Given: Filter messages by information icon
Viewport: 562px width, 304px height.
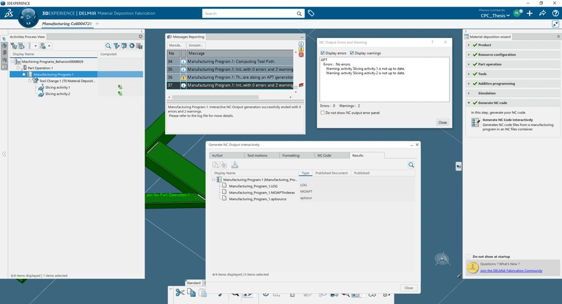Looking at the screenshot, I should [x=301, y=44].
